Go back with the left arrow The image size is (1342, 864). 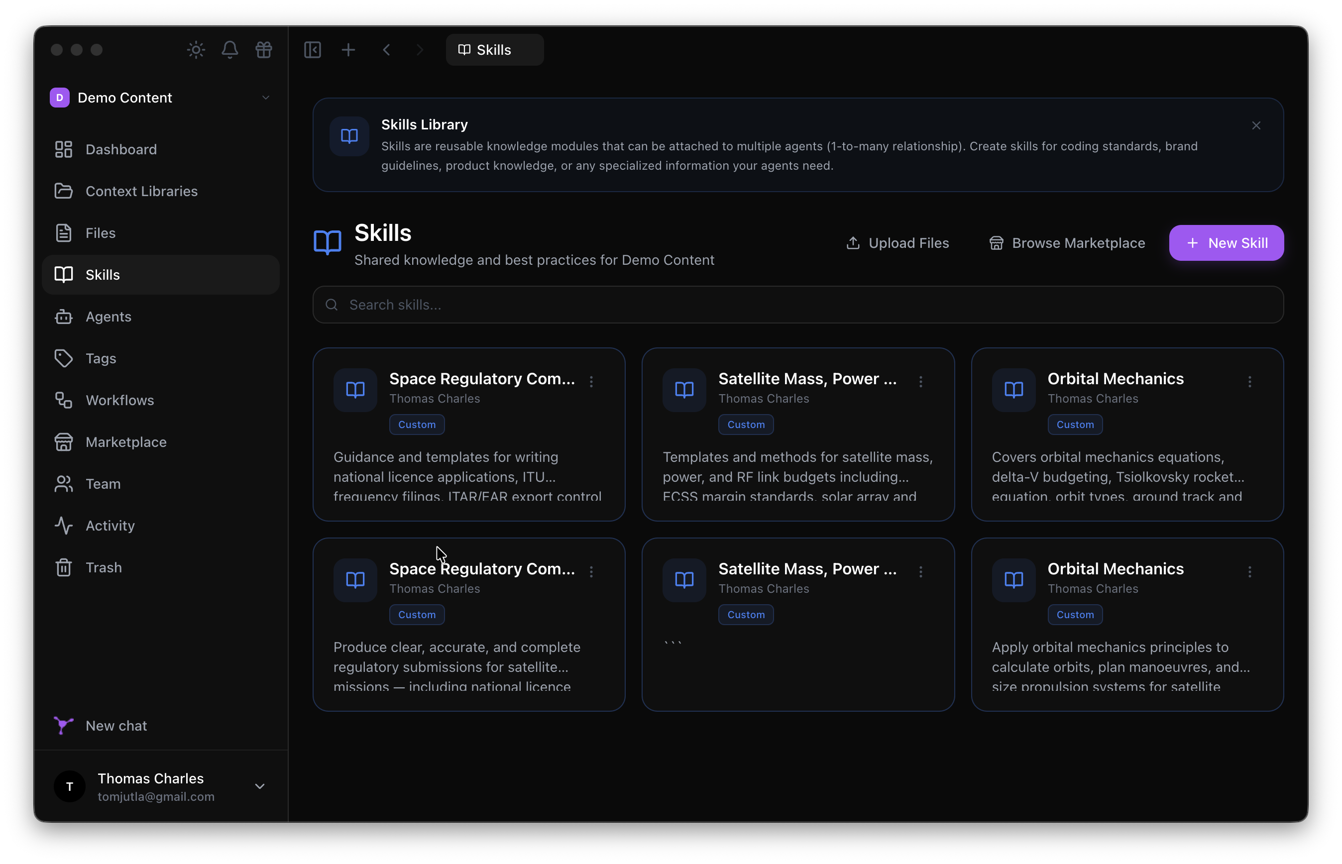[387, 50]
